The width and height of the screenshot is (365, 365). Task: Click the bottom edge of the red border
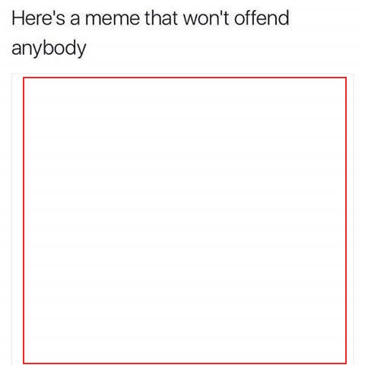coord(185,363)
